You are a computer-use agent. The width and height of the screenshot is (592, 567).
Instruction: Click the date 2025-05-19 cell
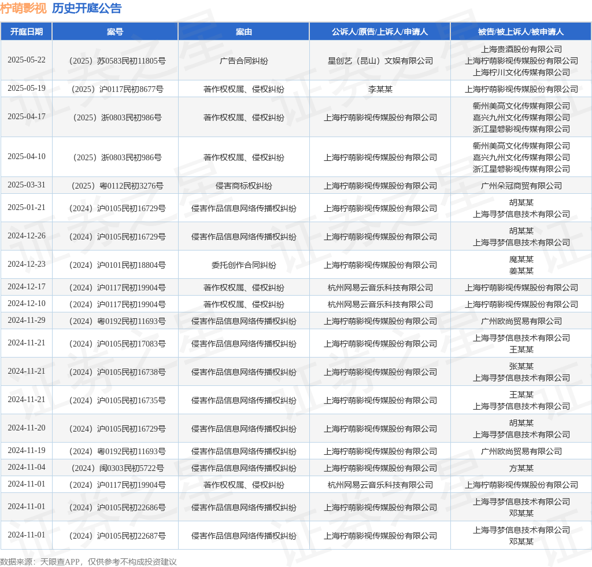tap(27, 89)
